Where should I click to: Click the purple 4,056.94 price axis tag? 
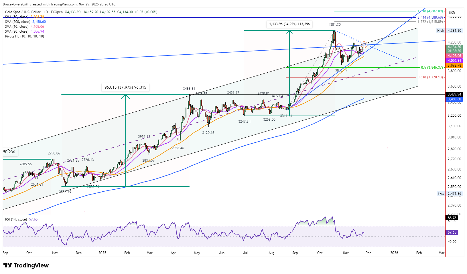pos(454,61)
